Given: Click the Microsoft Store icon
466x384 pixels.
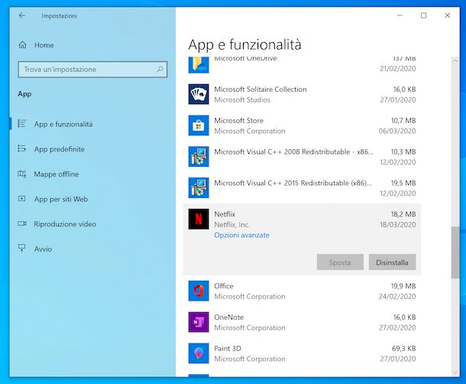Looking at the screenshot, I should pos(199,125).
